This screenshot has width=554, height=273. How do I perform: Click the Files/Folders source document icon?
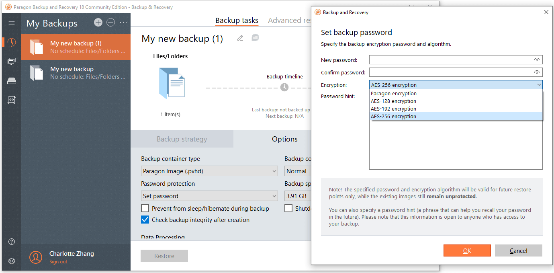(172, 83)
